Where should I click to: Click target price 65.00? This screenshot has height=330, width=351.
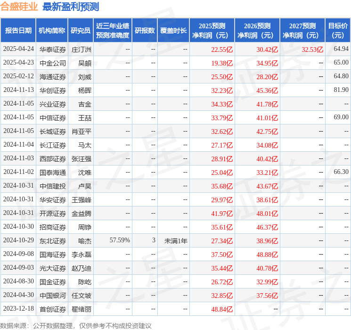[341, 63]
